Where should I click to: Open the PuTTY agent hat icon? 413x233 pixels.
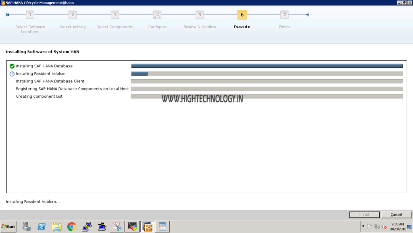click(x=102, y=227)
